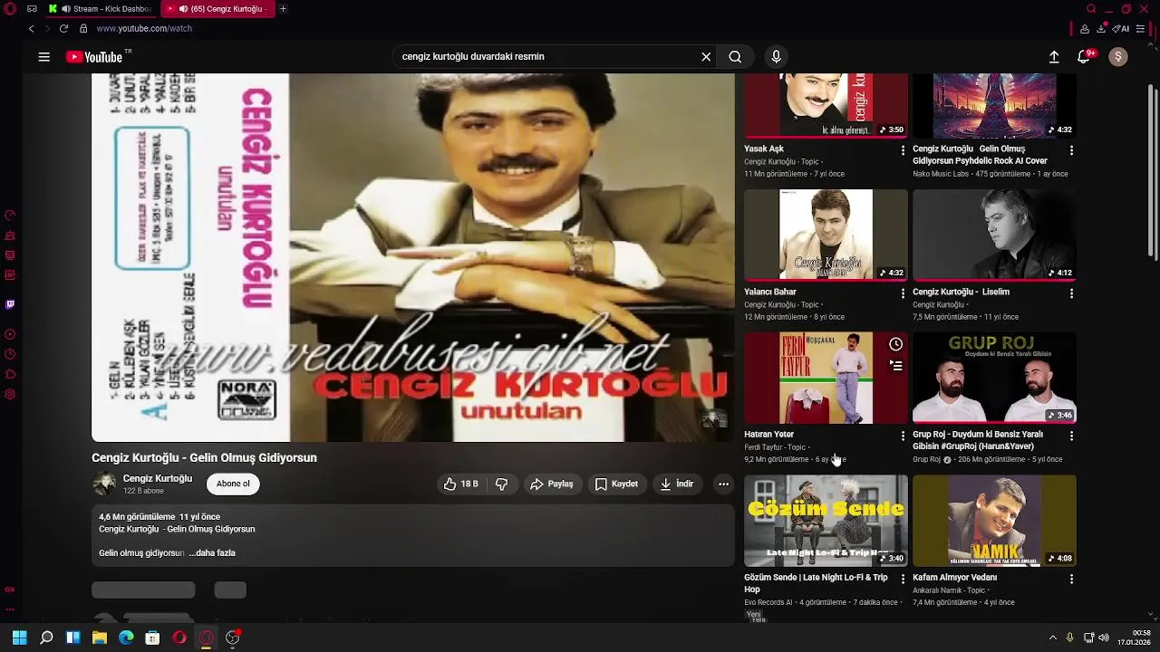
Task: Open the account avatar menu
Action: [x=1118, y=57]
